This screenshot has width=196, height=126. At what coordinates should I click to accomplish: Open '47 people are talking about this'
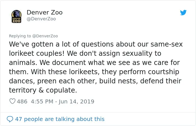pyautogui.click(x=60, y=119)
